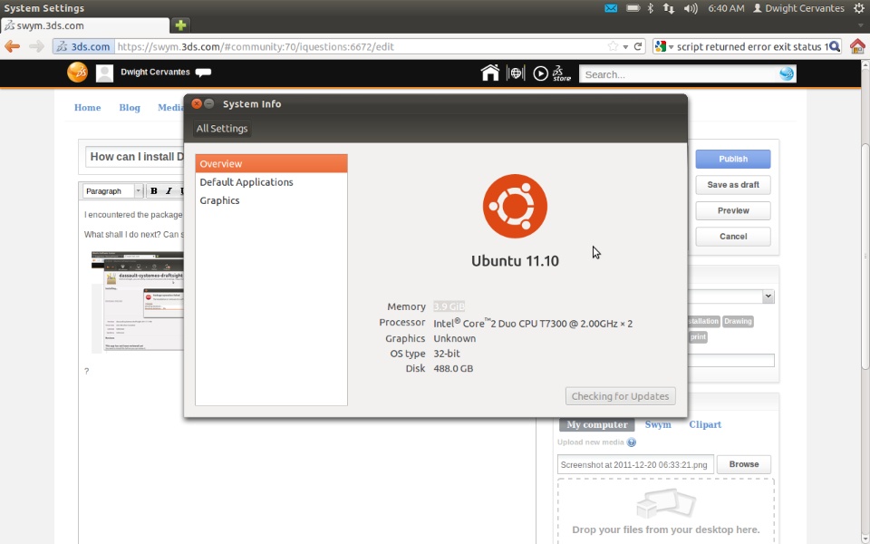Click Checking for Updates button
Viewport: 870px width, 544px height.
(620, 396)
